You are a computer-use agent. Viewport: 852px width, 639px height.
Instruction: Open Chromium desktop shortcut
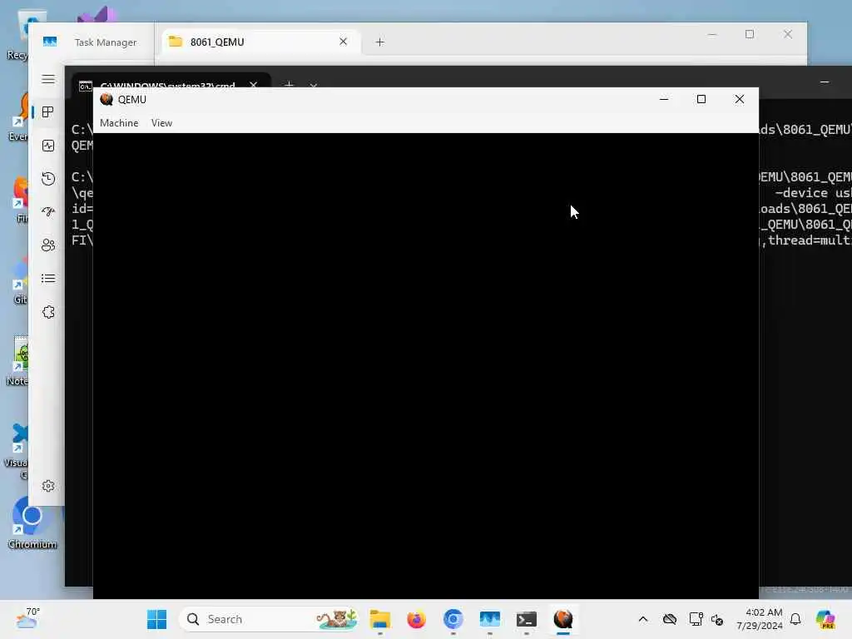point(32,523)
